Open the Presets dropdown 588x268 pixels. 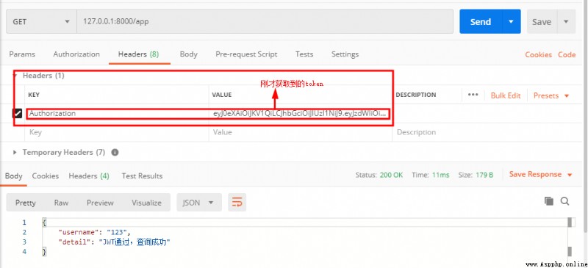tap(551, 95)
